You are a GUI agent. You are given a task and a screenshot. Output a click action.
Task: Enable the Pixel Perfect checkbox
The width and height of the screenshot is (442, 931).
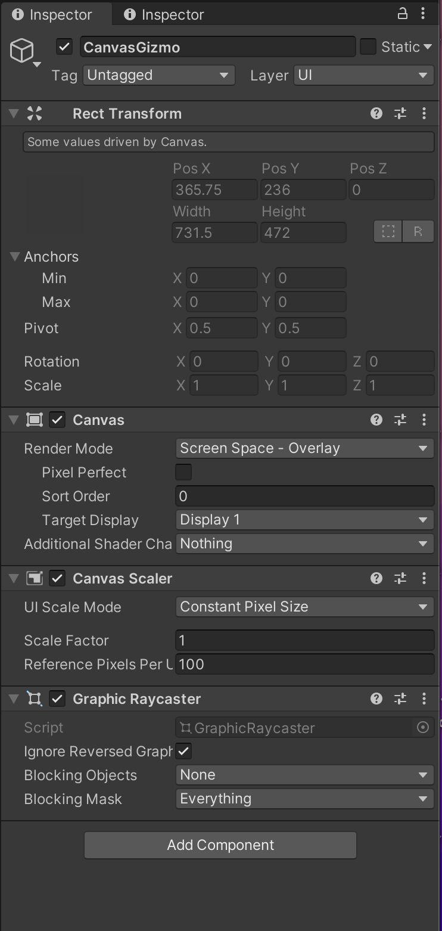click(x=183, y=472)
